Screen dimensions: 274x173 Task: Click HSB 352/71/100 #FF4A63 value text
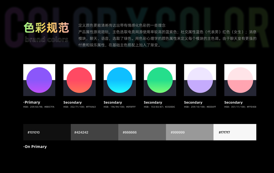[x=79, y=107]
